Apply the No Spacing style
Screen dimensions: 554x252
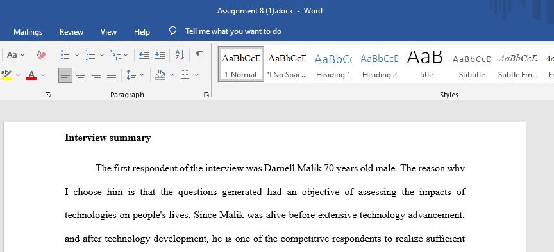pyautogui.click(x=287, y=64)
